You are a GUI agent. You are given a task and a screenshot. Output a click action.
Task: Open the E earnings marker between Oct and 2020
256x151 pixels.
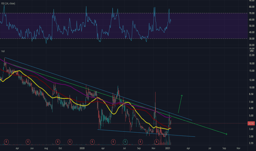(x=70, y=142)
